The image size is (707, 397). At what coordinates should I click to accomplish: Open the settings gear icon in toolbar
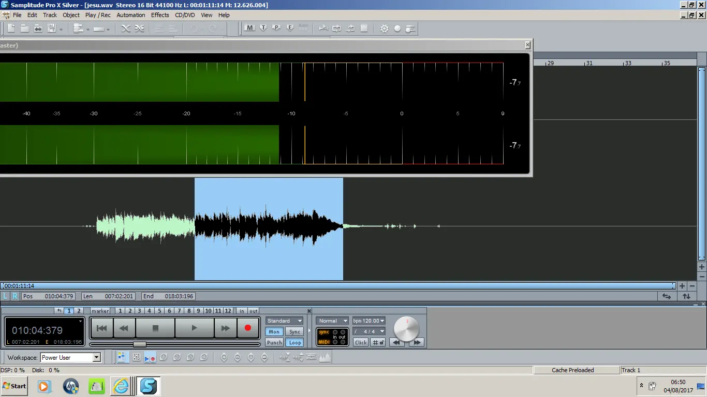[384, 28]
